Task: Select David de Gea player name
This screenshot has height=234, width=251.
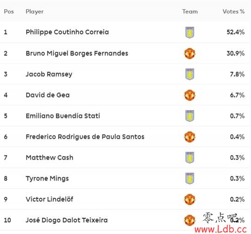Action: (48, 95)
